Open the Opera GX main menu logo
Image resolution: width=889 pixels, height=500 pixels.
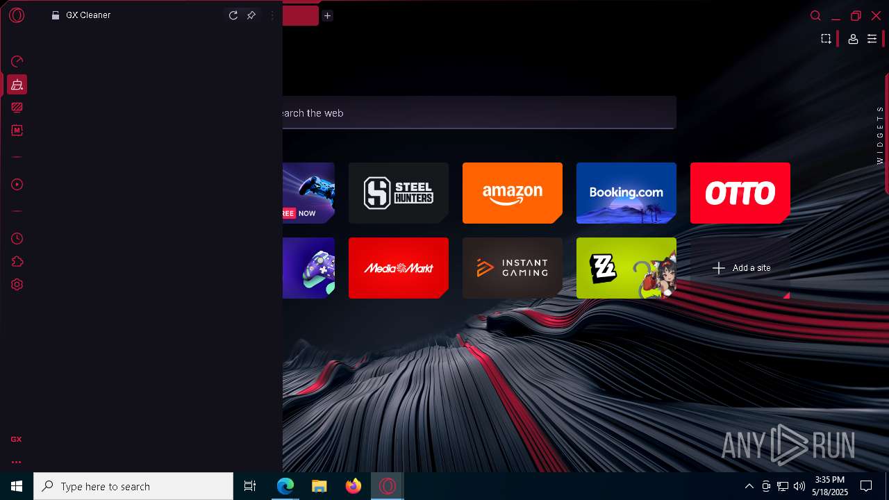coord(17,15)
